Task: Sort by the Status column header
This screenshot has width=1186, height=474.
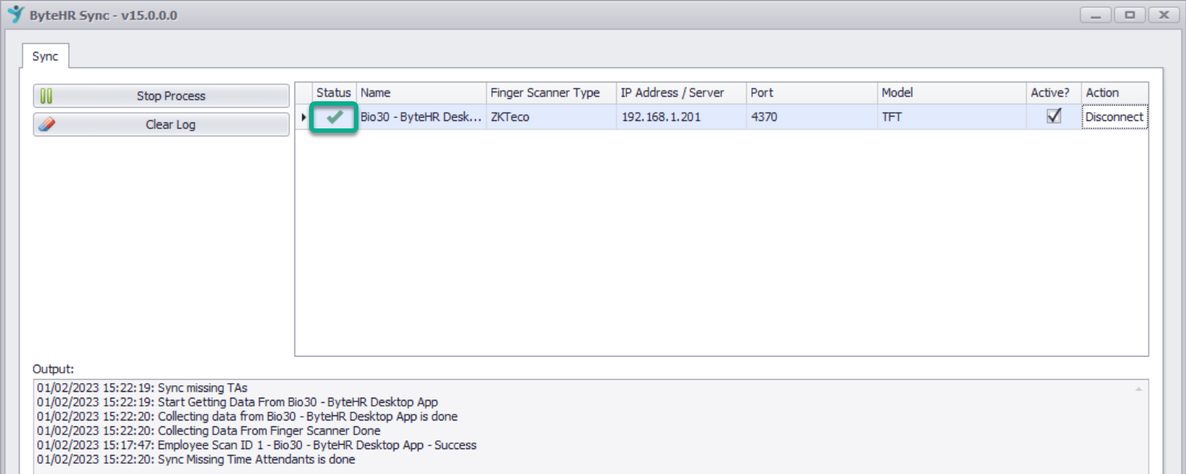Action: coord(334,92)
